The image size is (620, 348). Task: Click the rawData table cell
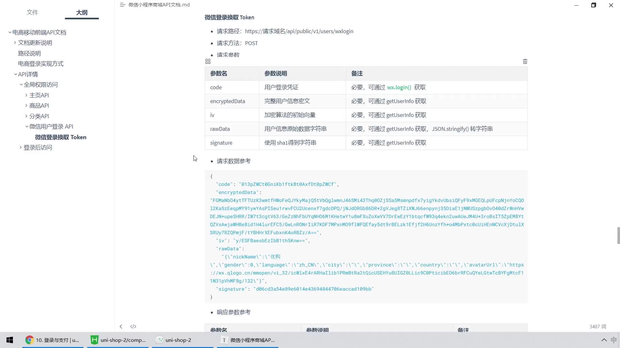coord(232,129)
